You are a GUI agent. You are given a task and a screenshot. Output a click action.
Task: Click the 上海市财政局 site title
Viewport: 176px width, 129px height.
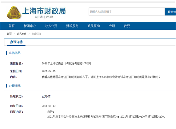click(x=44, y=11)
